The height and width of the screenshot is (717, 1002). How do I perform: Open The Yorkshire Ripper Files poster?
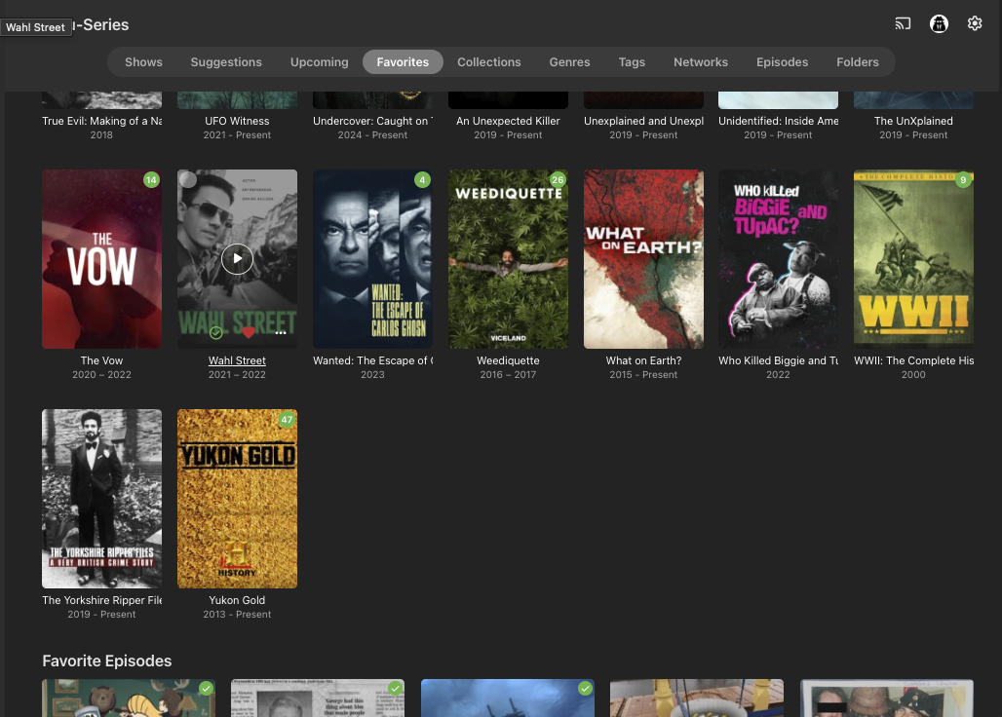coord(101,499)
